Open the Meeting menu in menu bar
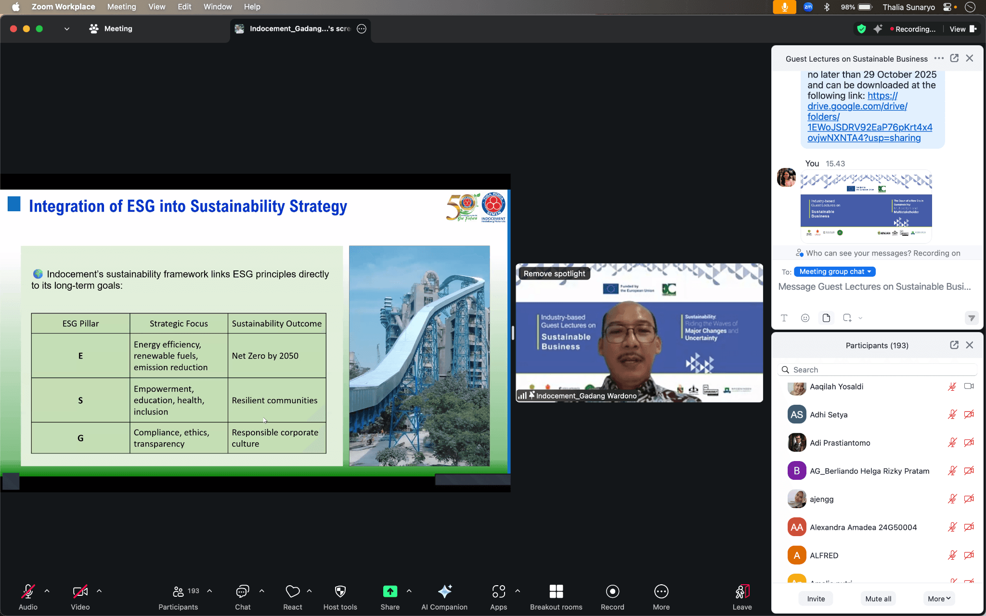The height and width of the screenshot is (616, 986). coord(121,7)
